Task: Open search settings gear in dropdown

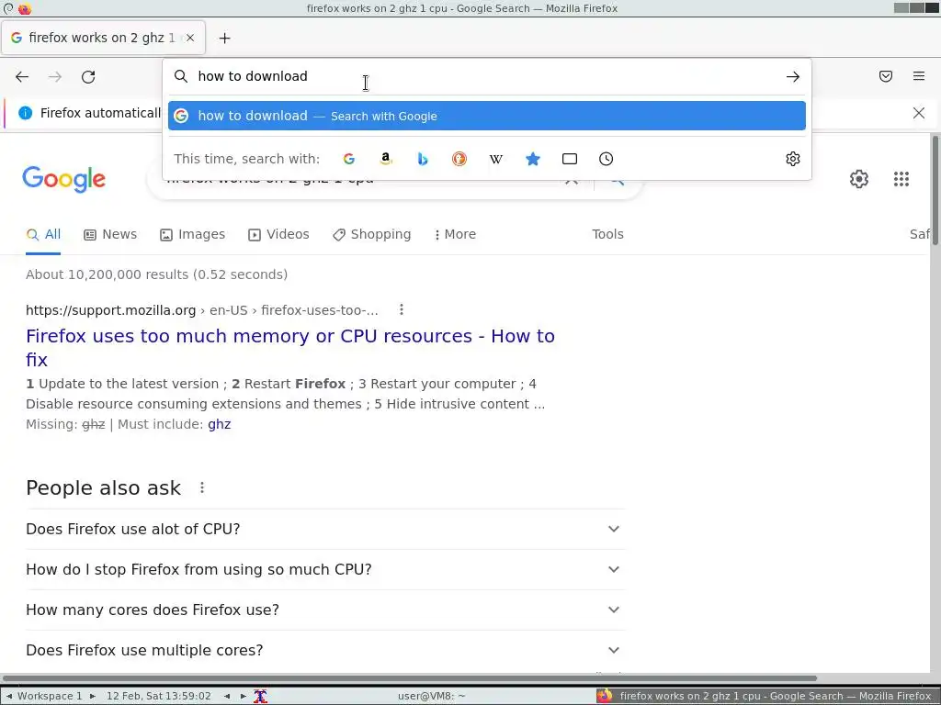Action: pos(793,159)
